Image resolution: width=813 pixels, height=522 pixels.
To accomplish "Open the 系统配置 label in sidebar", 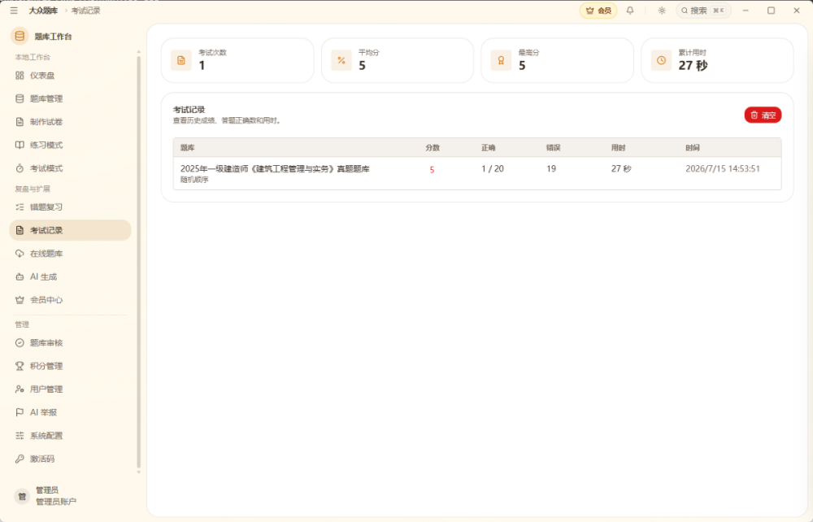I will tap(46, 436).
